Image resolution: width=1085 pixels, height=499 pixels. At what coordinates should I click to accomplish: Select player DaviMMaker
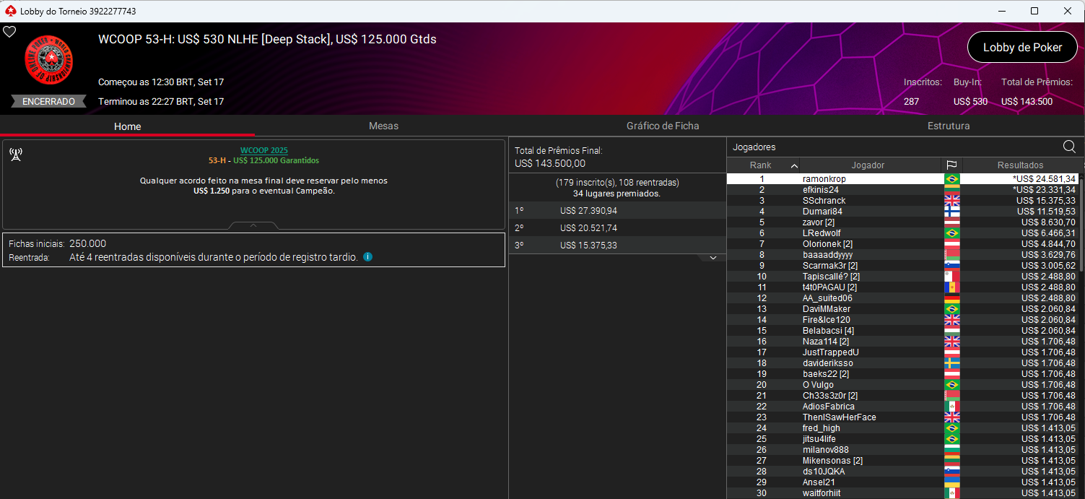pos(826,308)
